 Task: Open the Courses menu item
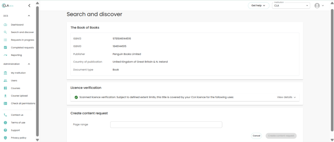(16, 88)
